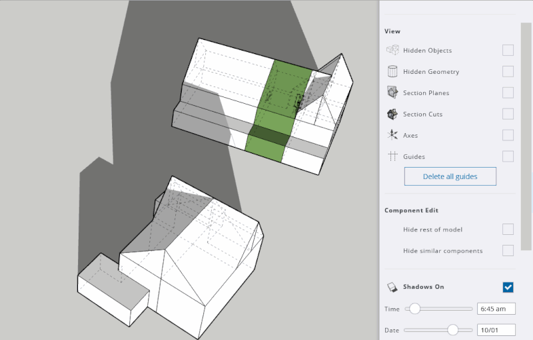This screenshot has height=340, width=533.
Task: Click the Delete all guides button
Action: point(450,176)
